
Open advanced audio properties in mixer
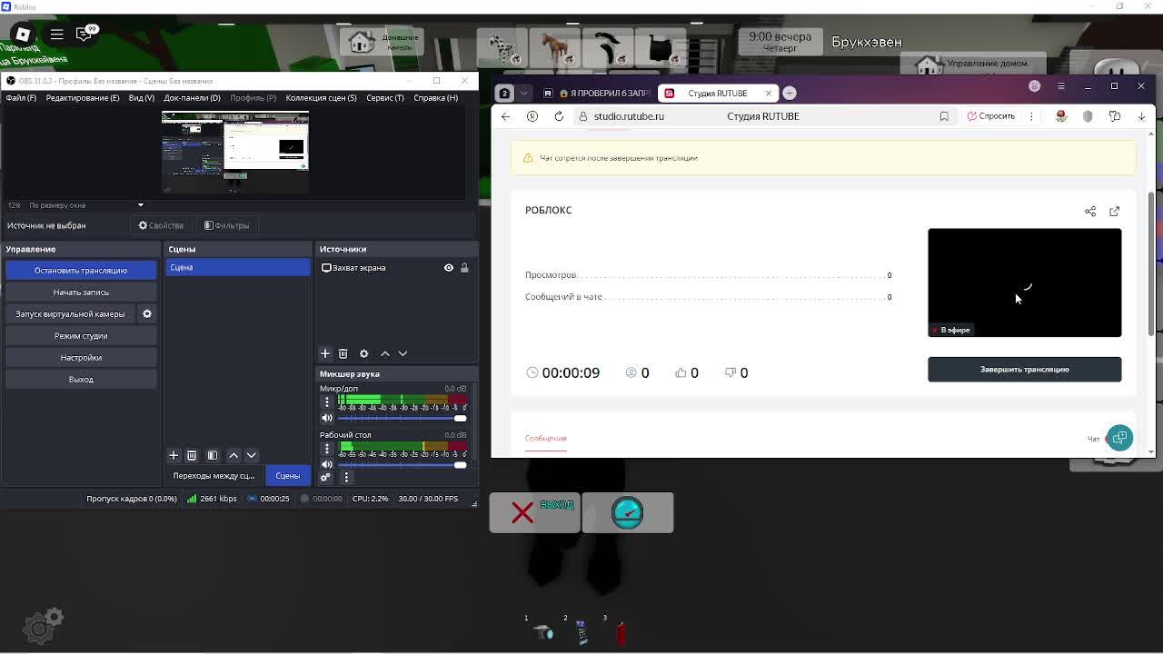click(325, 477)
